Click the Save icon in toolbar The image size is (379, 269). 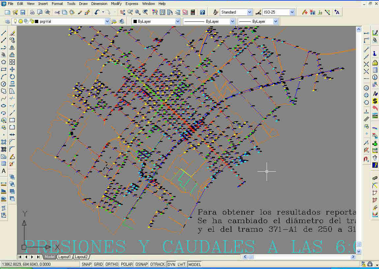[x=23, y=12]
